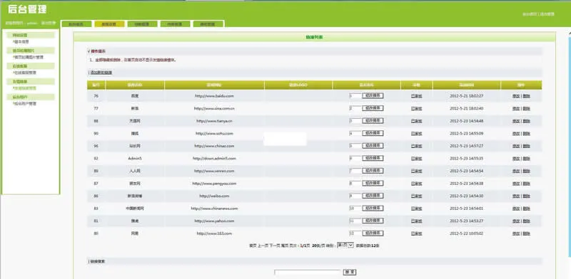
Task: Click the http://www.baidu.com URL cell
Action: pyautogui.click(x=214, y=96)
